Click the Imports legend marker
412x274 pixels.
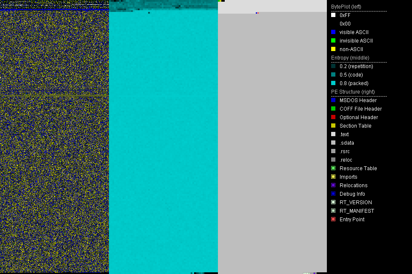coord(333,177)
